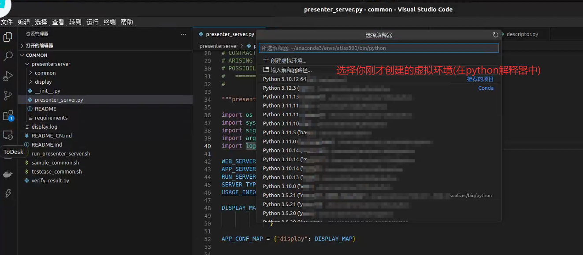The width and height of the screenshot is (583, 255).
Task: Open the 终端 menu
Action: [x=110, y=22]
